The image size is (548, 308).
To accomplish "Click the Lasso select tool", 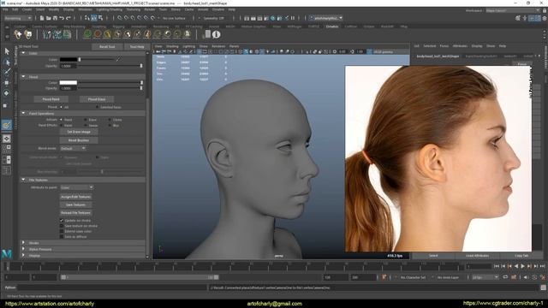I will (7, 62).
